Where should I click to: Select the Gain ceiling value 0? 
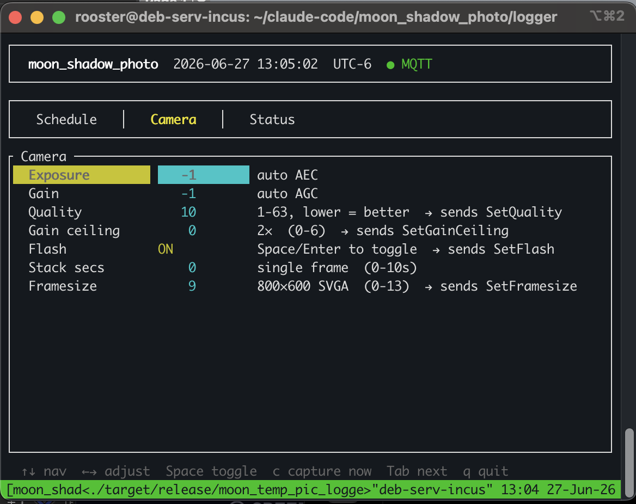point(192,231)
